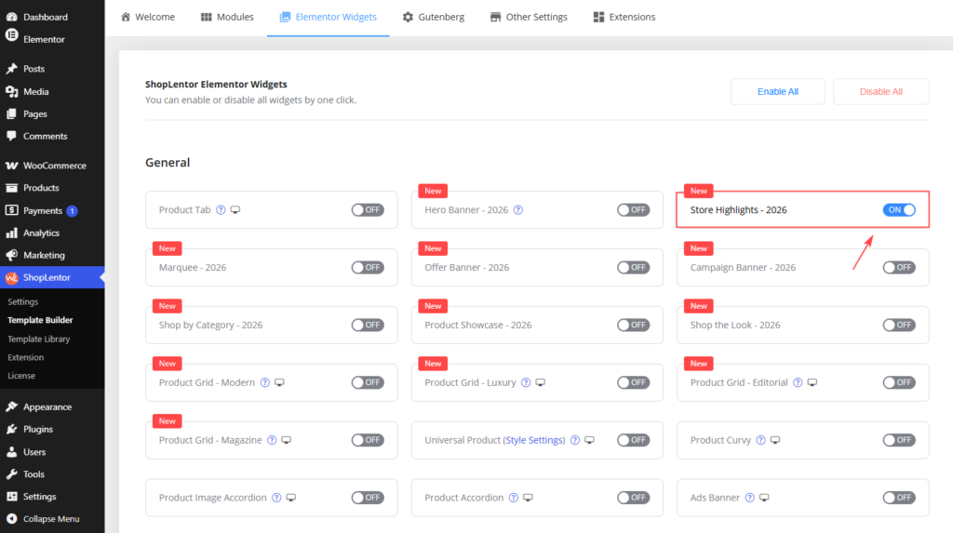This screenshot has width=953, height=533.
Task: Click monitor icon beside Product Accordion
Action: coord(529,497)
